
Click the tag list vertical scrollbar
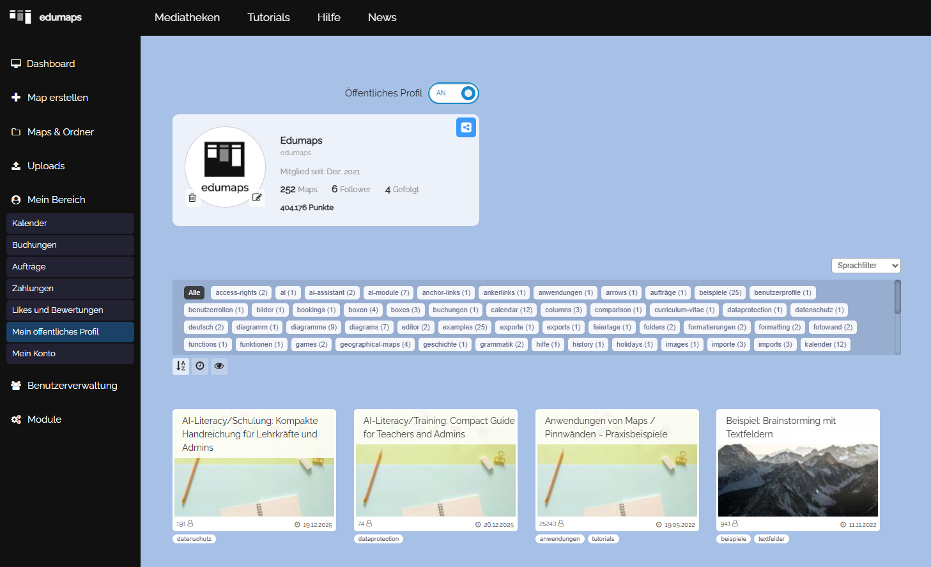(897, 298)
